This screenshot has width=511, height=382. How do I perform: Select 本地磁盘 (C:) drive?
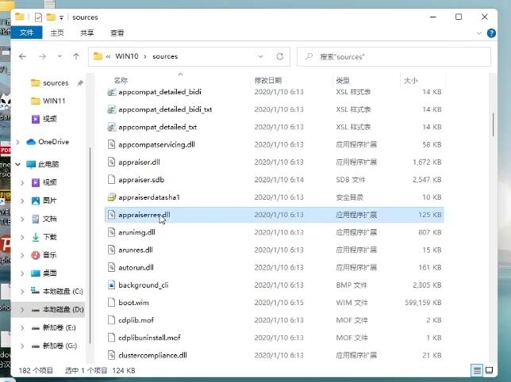coord(57,291)
